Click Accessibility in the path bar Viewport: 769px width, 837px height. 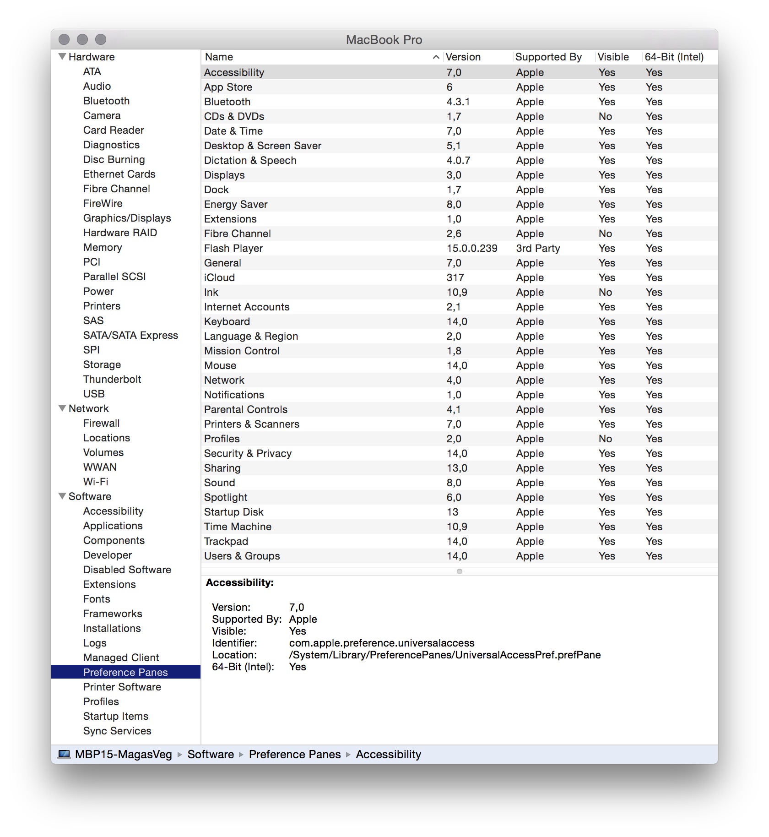click(x=389, y=754)
